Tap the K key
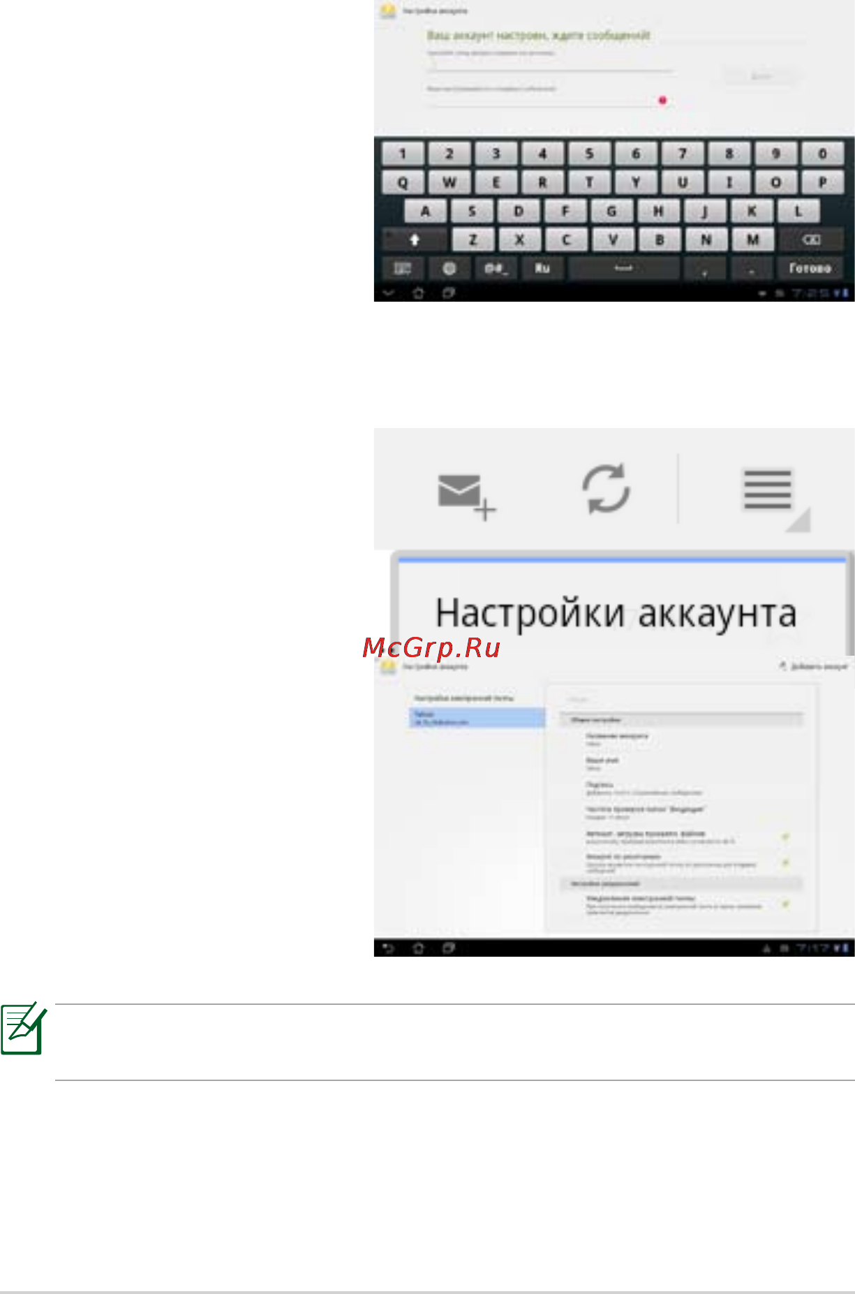The image size is (855, 1294). [752, 211]
